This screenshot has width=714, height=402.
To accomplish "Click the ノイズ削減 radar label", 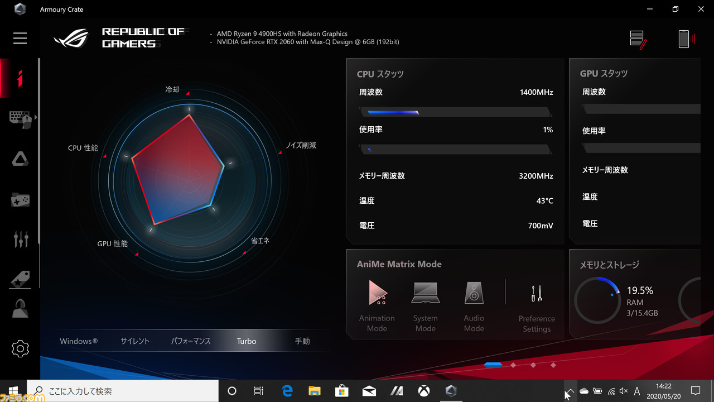I will tap(301, 145).
